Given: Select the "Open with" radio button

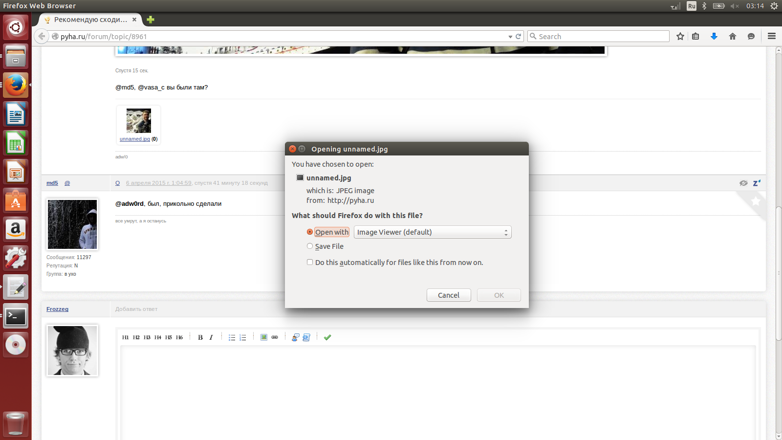Looking at the screenshot, I should (310, 232).
